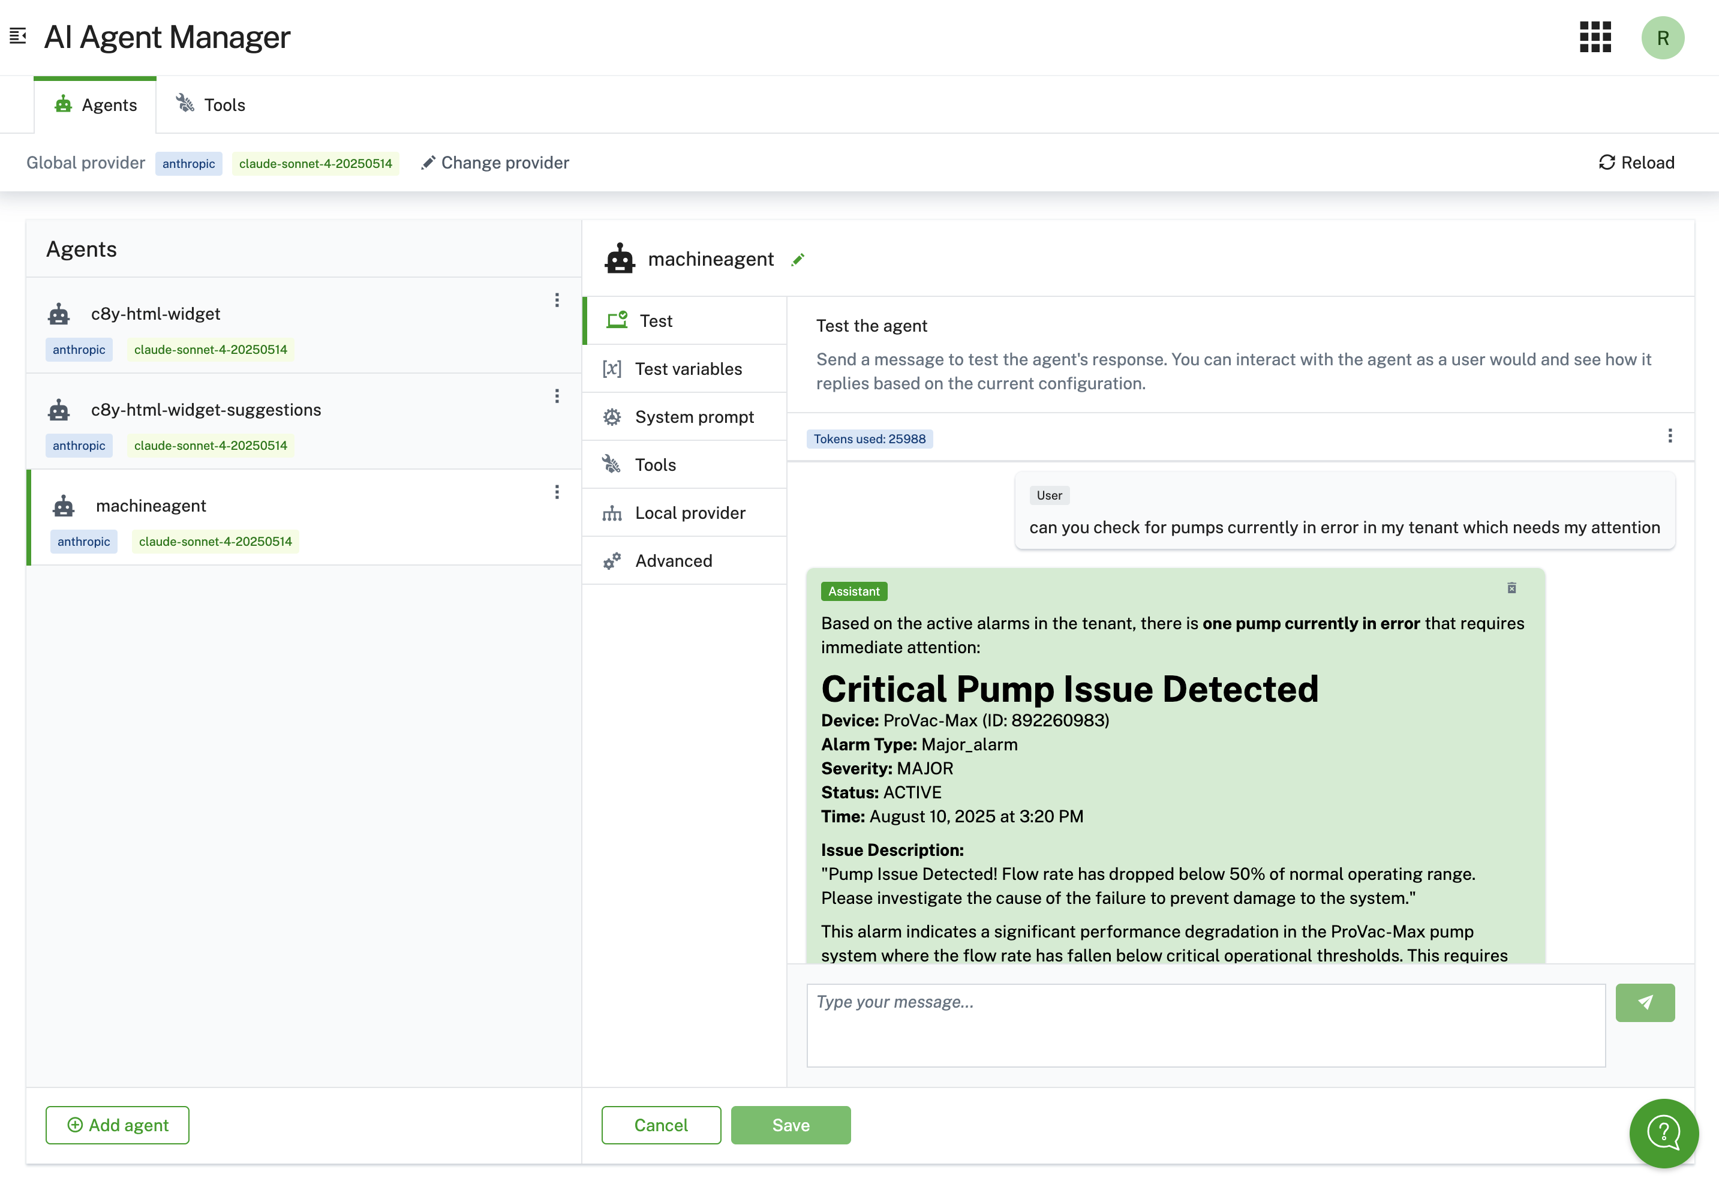Click the pencil icon next to machineagent title
Image resolution: width=1719 pixels, height=1178 pixels.
[797, 260]
